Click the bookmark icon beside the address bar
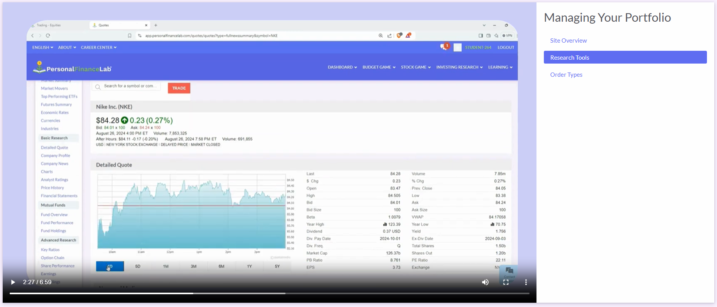Screen dimensions: 717x307 coord(130,36)
